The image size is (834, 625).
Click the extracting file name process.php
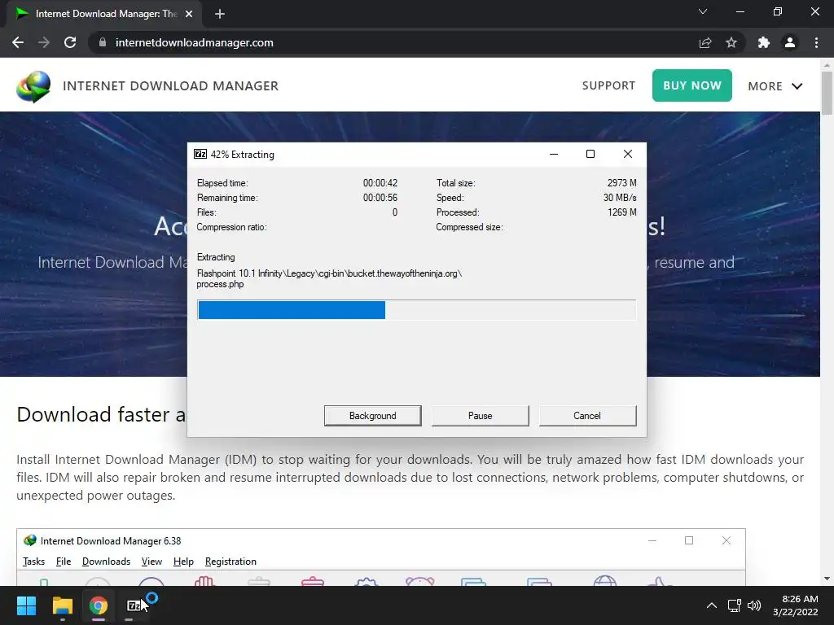click(x=220, y=284)
